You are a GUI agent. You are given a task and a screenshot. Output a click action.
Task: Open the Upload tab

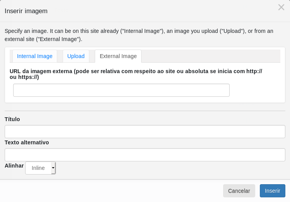click(x=76, y=56)
